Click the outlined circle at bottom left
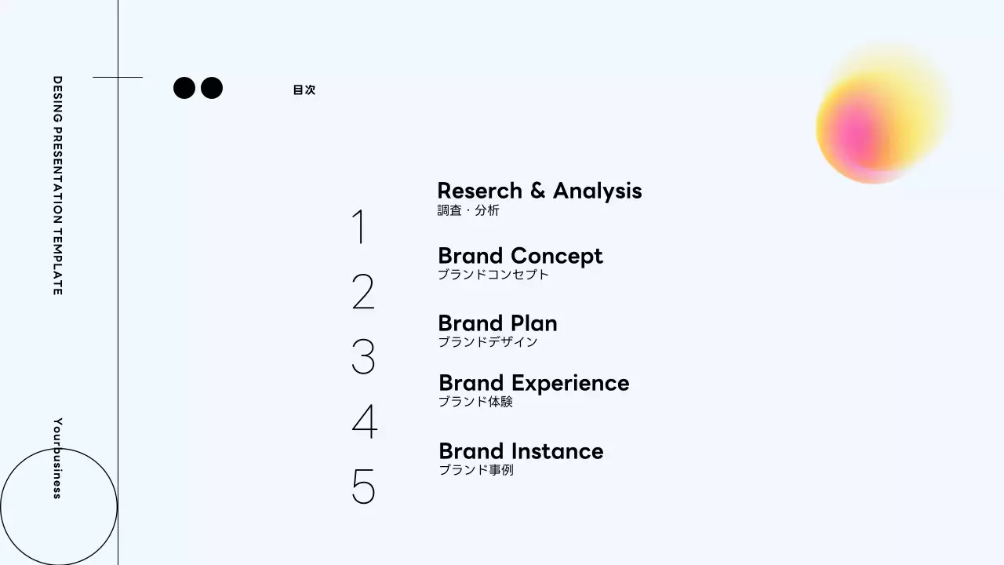The width and height of the screenshot is (1004, 565). click(x=59, y=507)
